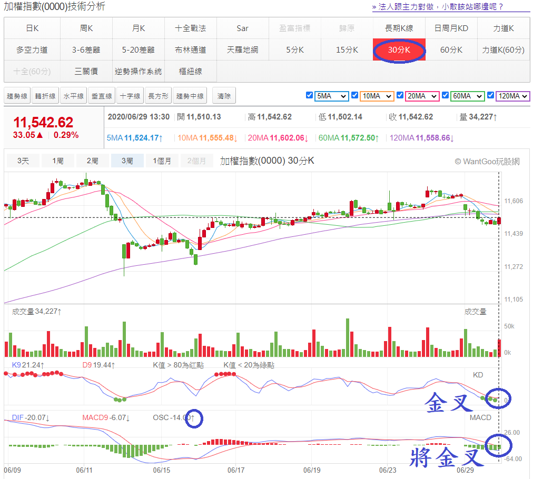Screen dimensions: 533x479
Task: Open the 布林通道 tab
Action: (x=190, y=50)
